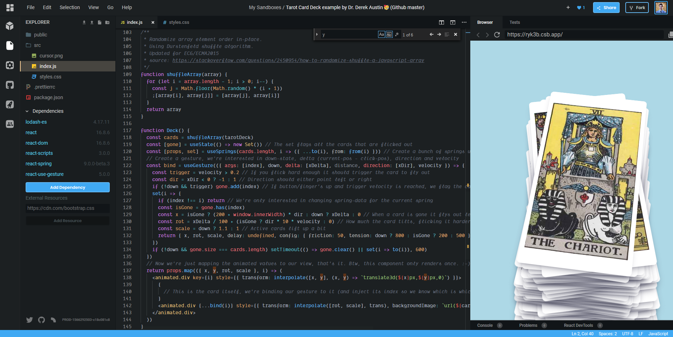
Task: Refresh the preview browser
Action: [x=497, y=35]
